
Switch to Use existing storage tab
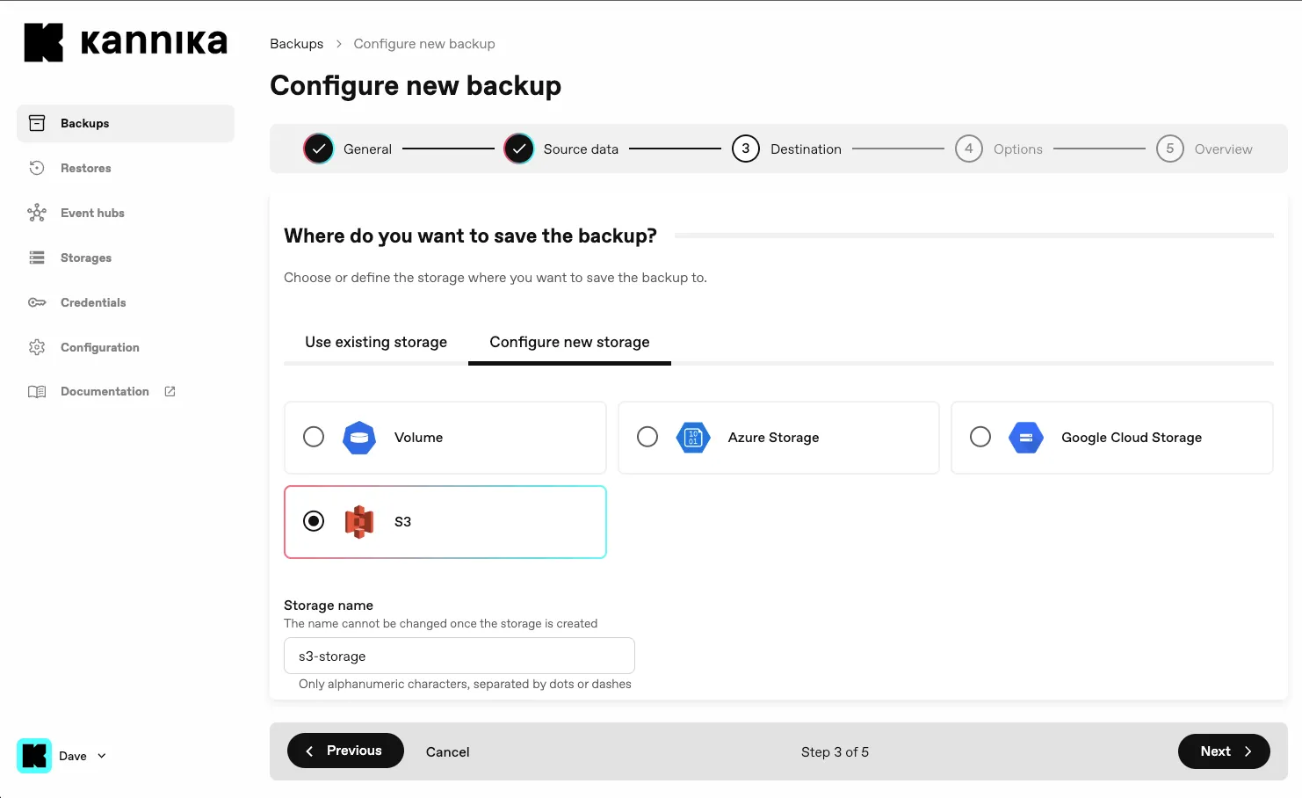click(375, 342)
